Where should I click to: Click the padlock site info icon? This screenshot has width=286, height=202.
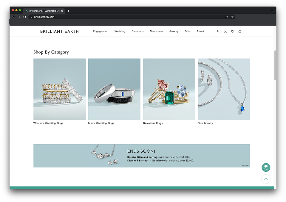coord(31,17)
